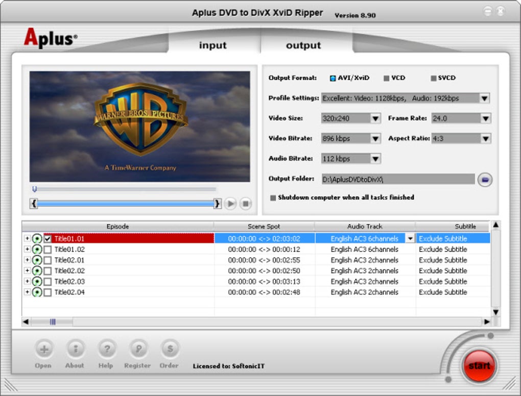Open the Profile Settings dropdown
The height and width of the screenshot is (396, 521).
484,98
